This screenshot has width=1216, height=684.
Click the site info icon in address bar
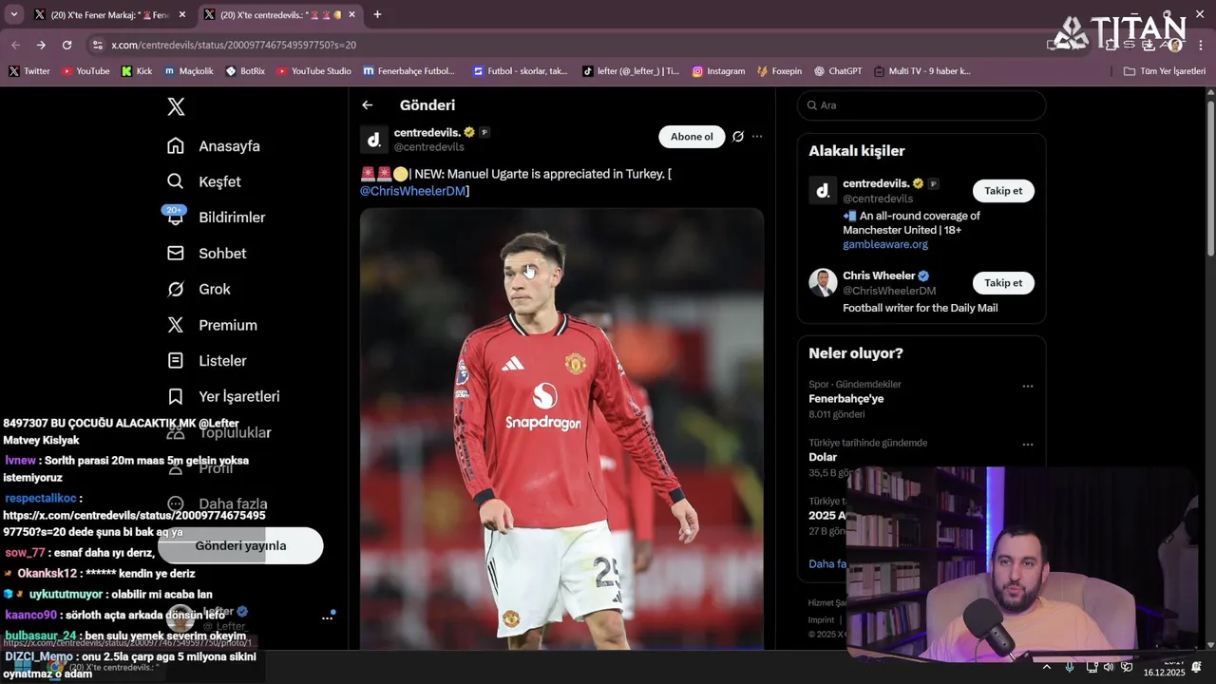point(97,45)
